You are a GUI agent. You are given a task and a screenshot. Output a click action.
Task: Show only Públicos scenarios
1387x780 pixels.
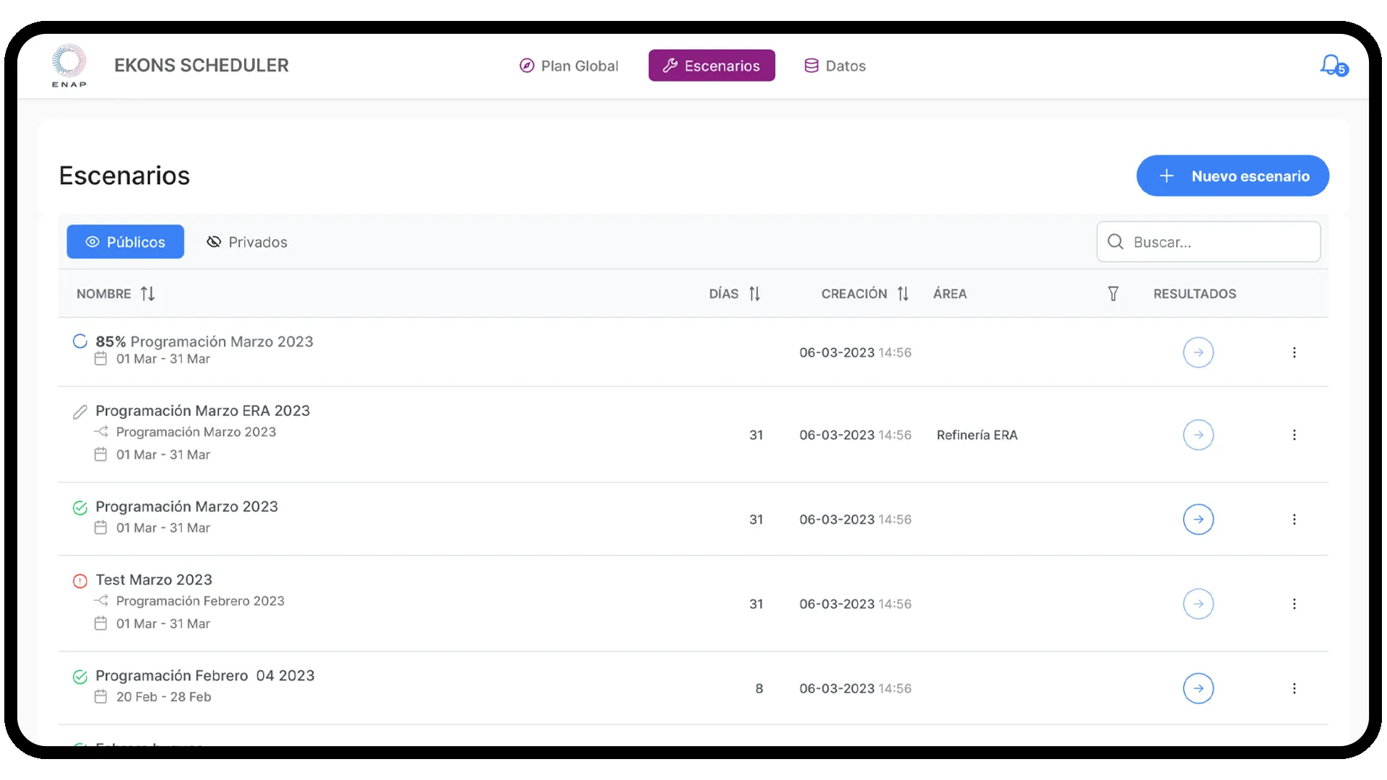click(x=125, y=241)
